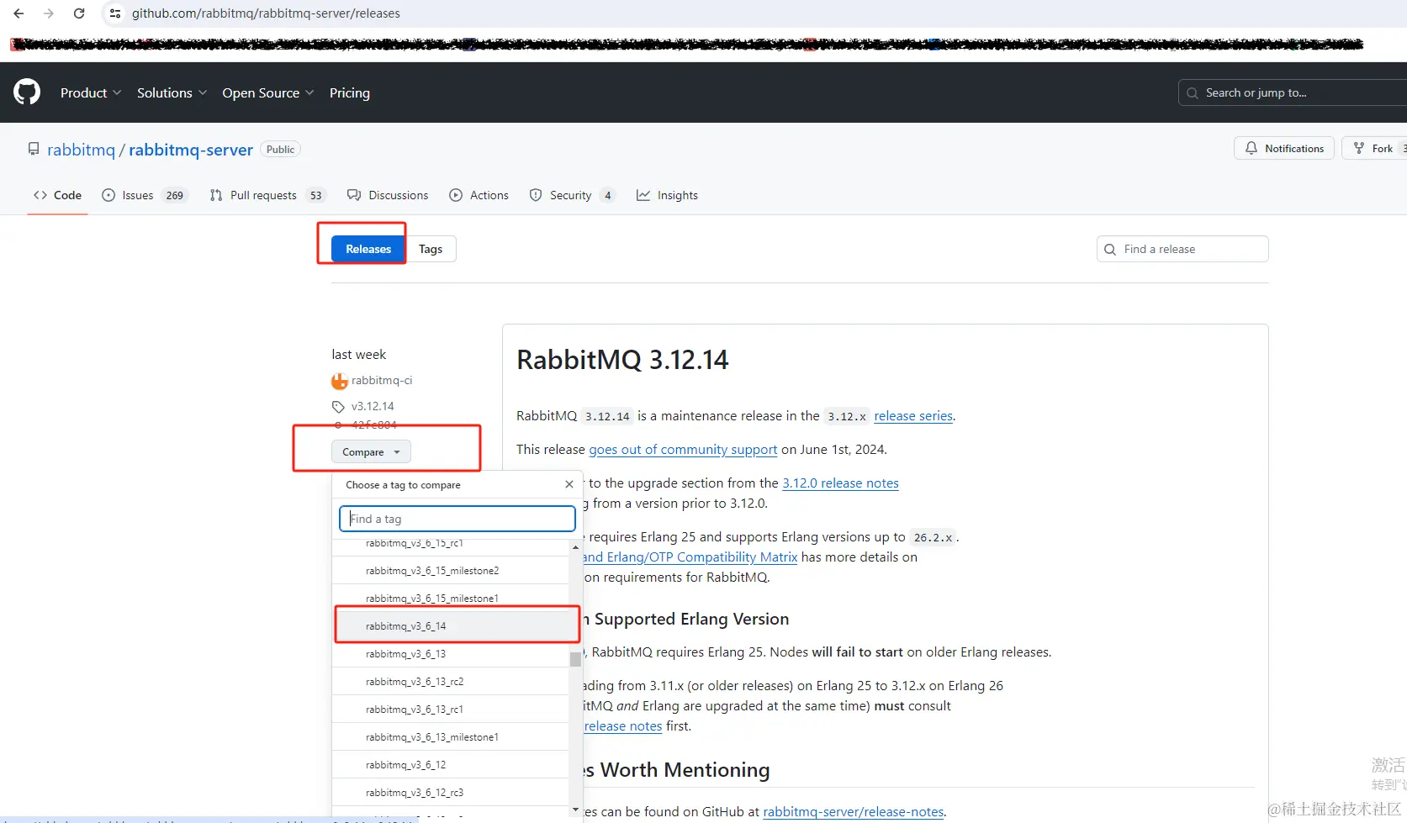Click the browser address bar URL

coord(266,13)
